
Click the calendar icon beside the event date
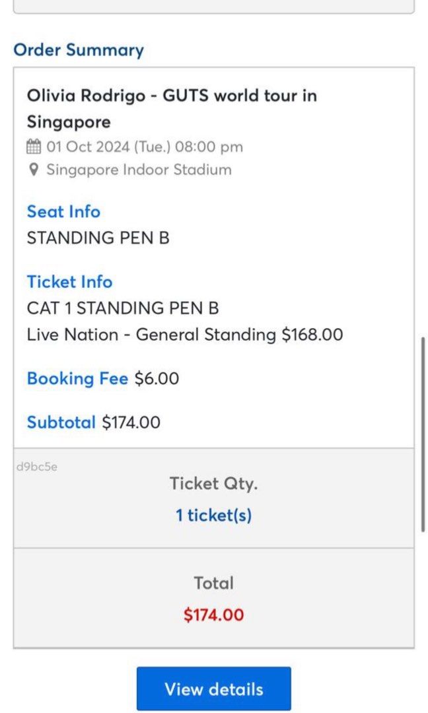pos(32,147)
